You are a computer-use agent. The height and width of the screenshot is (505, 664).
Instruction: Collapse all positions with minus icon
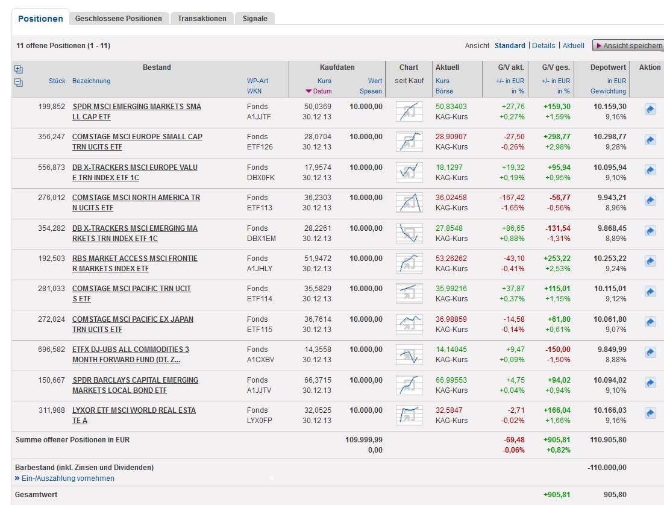(18, 83)
